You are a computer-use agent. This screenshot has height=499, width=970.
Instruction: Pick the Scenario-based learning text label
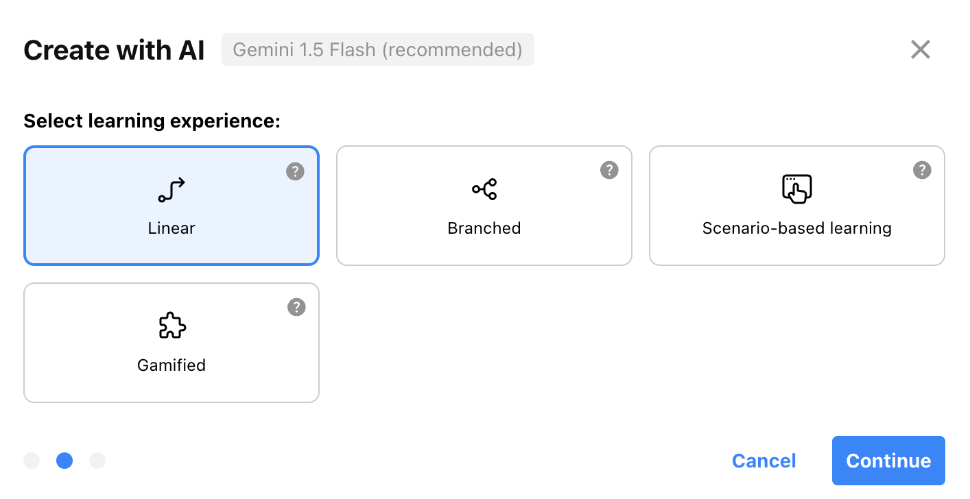pos(797,228)
